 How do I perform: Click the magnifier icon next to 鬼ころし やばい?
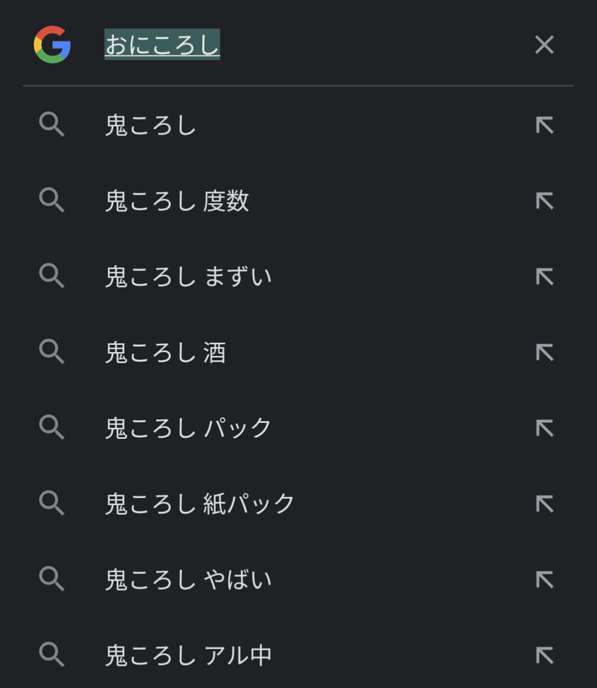coord(52,579)
